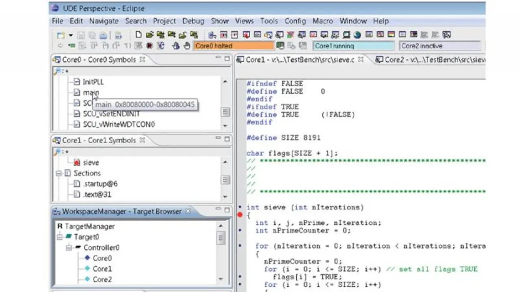Toggle breakpoint marker at nPrimeCounter declaration line
This screenshot has width=521, height=292.
pos(240,231)
